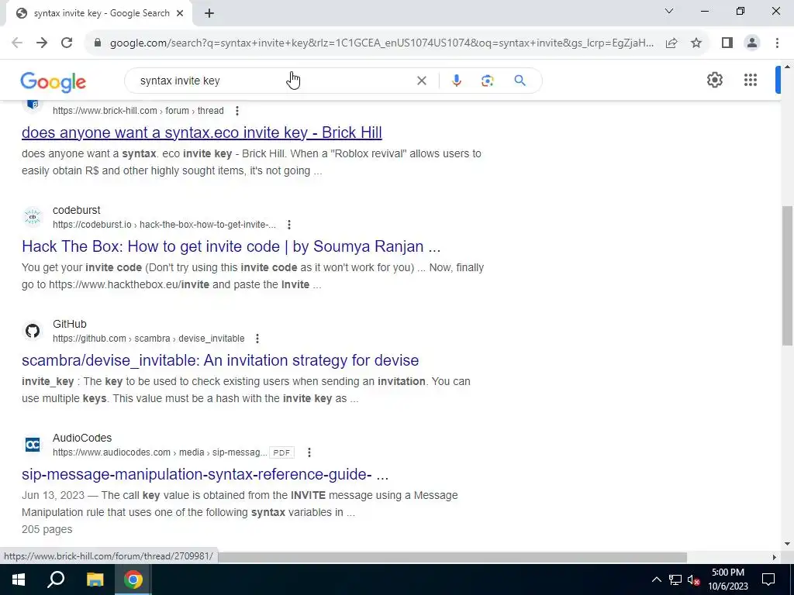Click the github.com scambra breadcrumb URL

click(x=148, y=339)
